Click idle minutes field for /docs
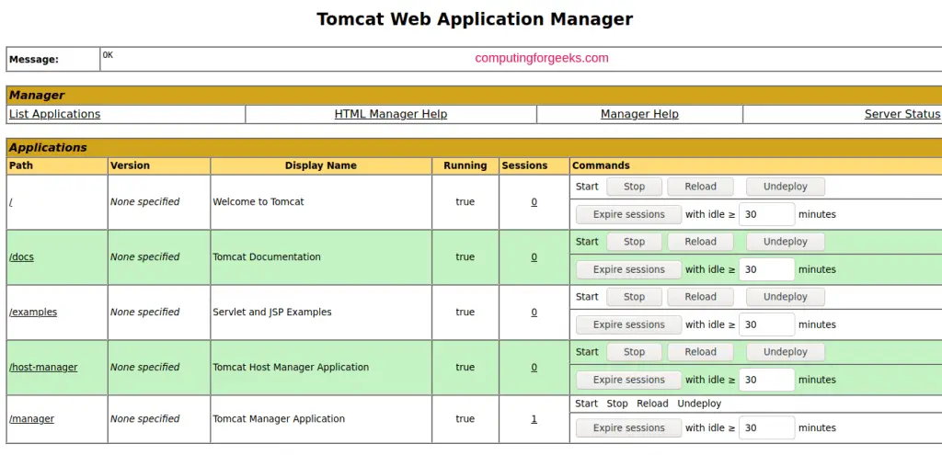942x455 pixels. (x=766, y=269)
